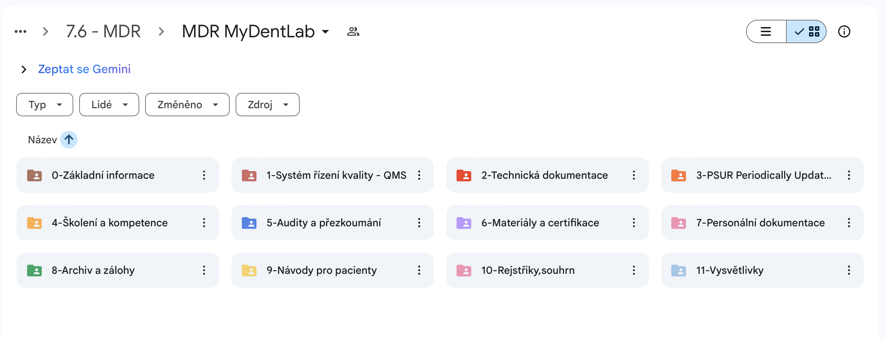Navigate to 7.6 - MDR breadcrumb
886x340 pixels.
[103, 32]
